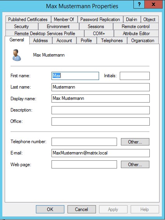
Task: Confirm with the OK button
Action: [50, 209]
